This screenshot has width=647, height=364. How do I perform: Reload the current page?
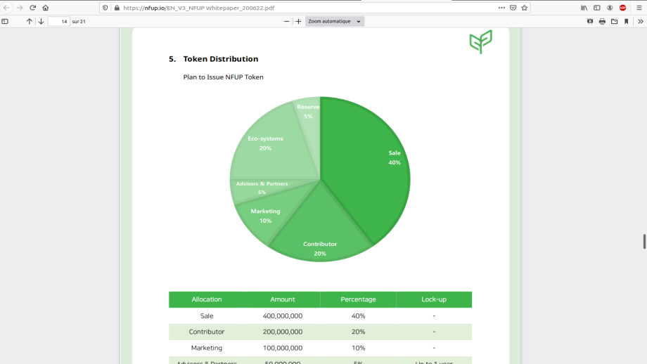click(32, 8)
